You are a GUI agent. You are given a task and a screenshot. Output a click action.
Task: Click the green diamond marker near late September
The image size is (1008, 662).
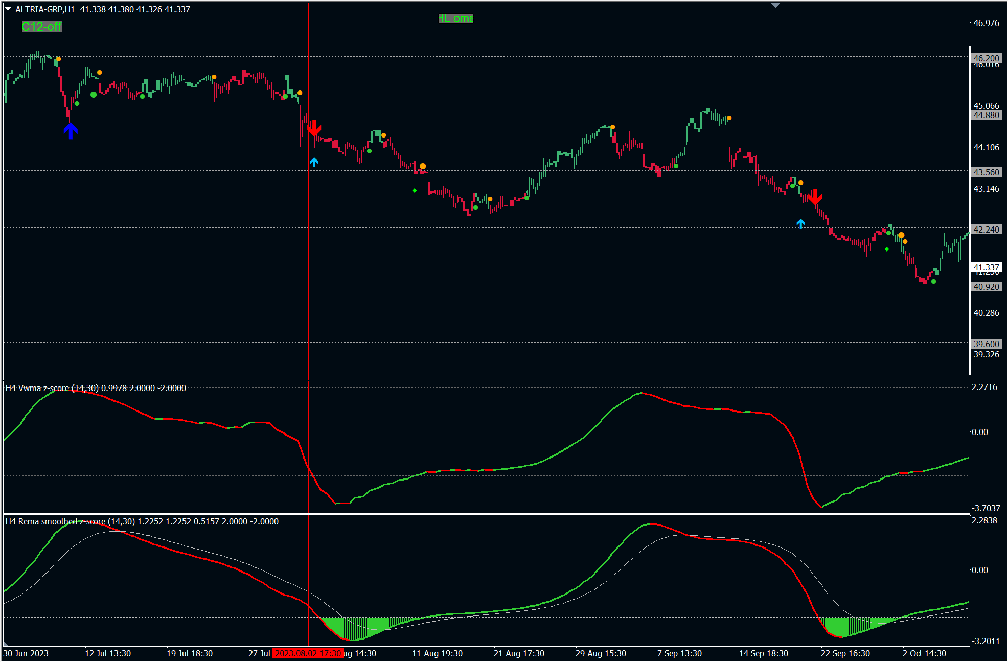point(887,249)
